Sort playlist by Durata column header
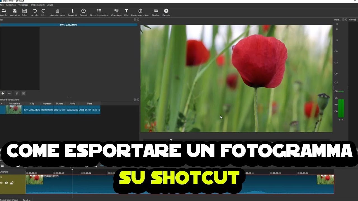 point(60,104)
